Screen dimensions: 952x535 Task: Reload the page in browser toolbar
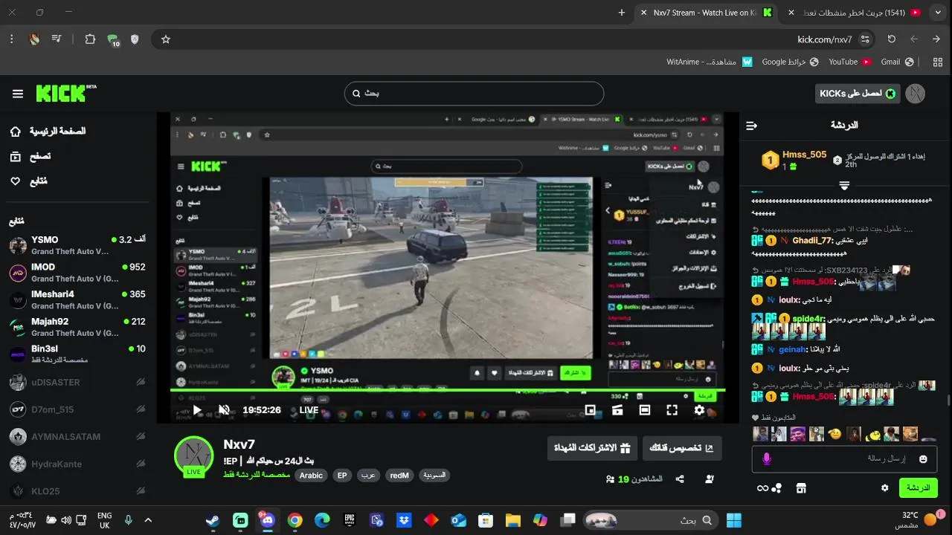892,39
